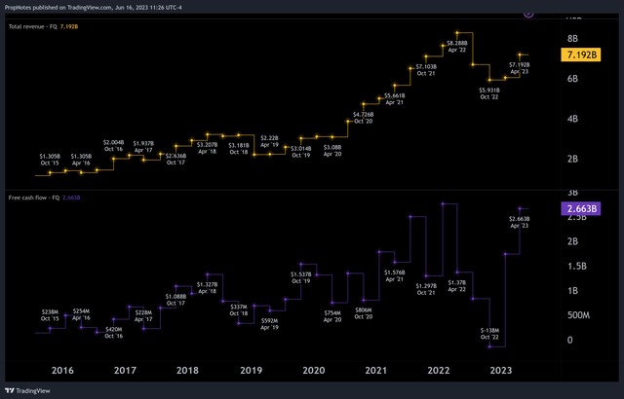
Task: Click the 2023 label on the time axis
Action: pyautogui.click(x=502, y=370)
